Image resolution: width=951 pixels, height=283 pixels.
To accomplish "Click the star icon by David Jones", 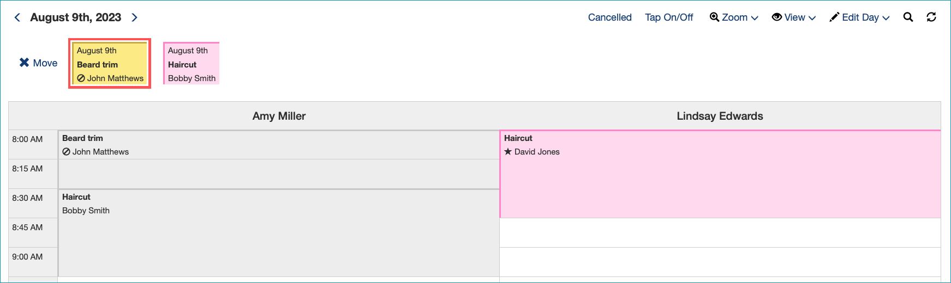I will click(508, 151).
